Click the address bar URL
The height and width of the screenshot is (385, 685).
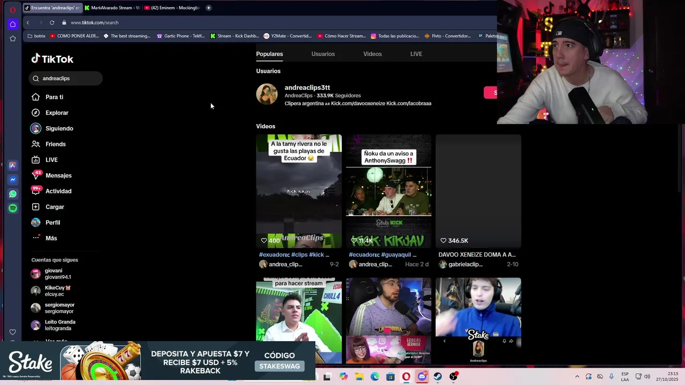pos(95,22)
